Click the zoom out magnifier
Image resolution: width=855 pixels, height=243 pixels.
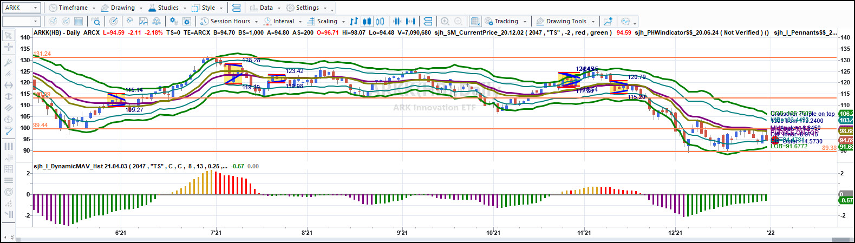point(458,21)
